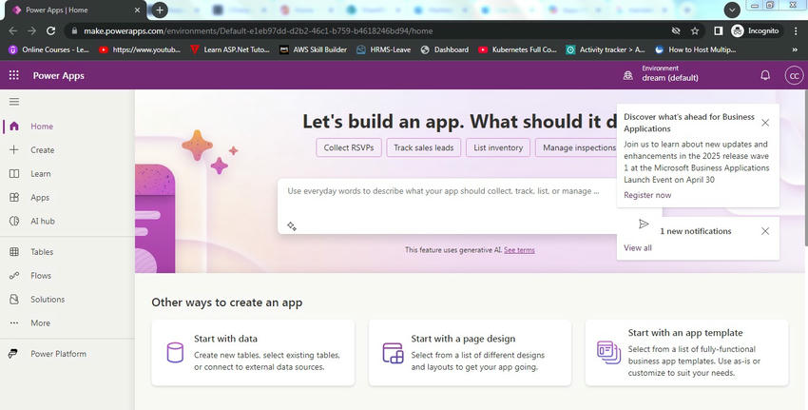The width and height of the screenshot is (808, 410).
Task: Click the Tables grid icon
Action: click(x=14, y=252)
